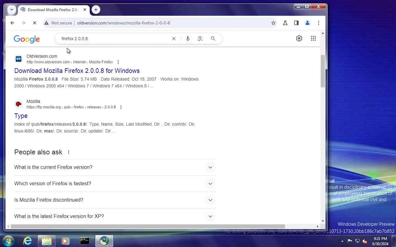Screen dimensions: 396x247
Task: Open Windows Media Player from the taskbar
Action: point(65,241)
